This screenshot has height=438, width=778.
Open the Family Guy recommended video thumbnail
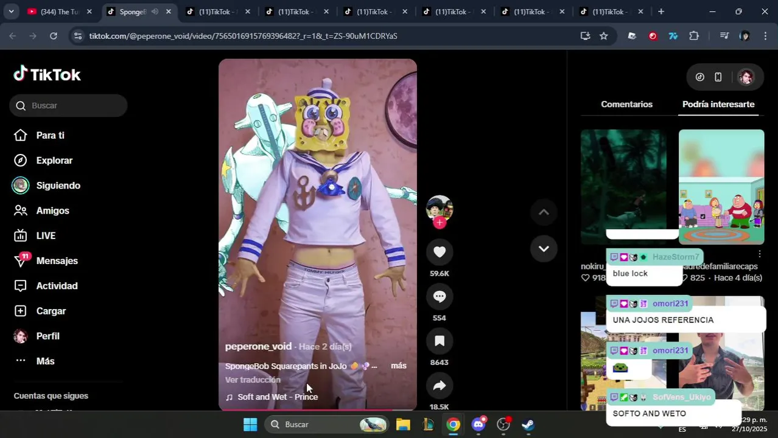[721, 187]
